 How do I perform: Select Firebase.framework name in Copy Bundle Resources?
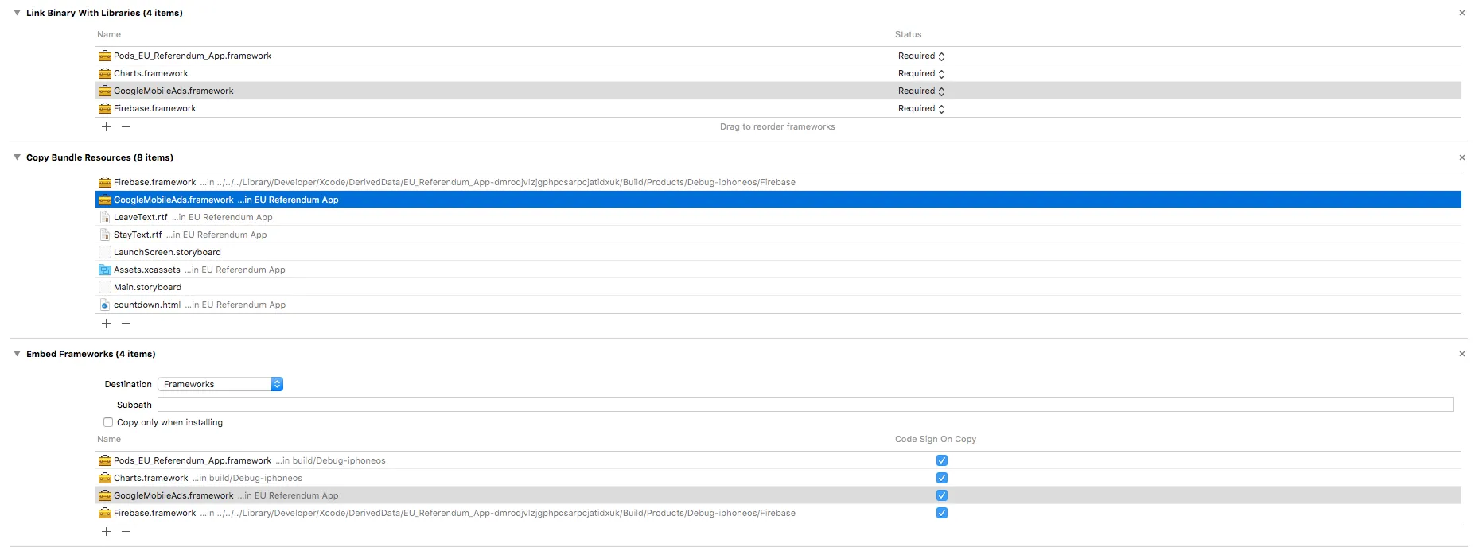pyautogui.click(x=154, y=182)
